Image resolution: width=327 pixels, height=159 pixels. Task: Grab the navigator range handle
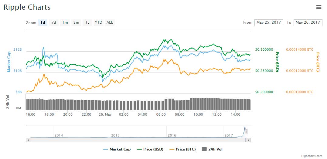pos(246,132)
